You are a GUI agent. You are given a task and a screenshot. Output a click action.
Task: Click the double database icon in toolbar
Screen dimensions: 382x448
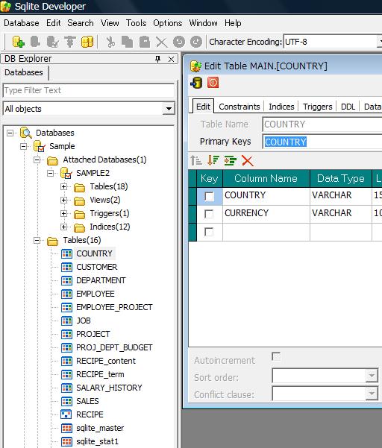[x=87, y=42]
